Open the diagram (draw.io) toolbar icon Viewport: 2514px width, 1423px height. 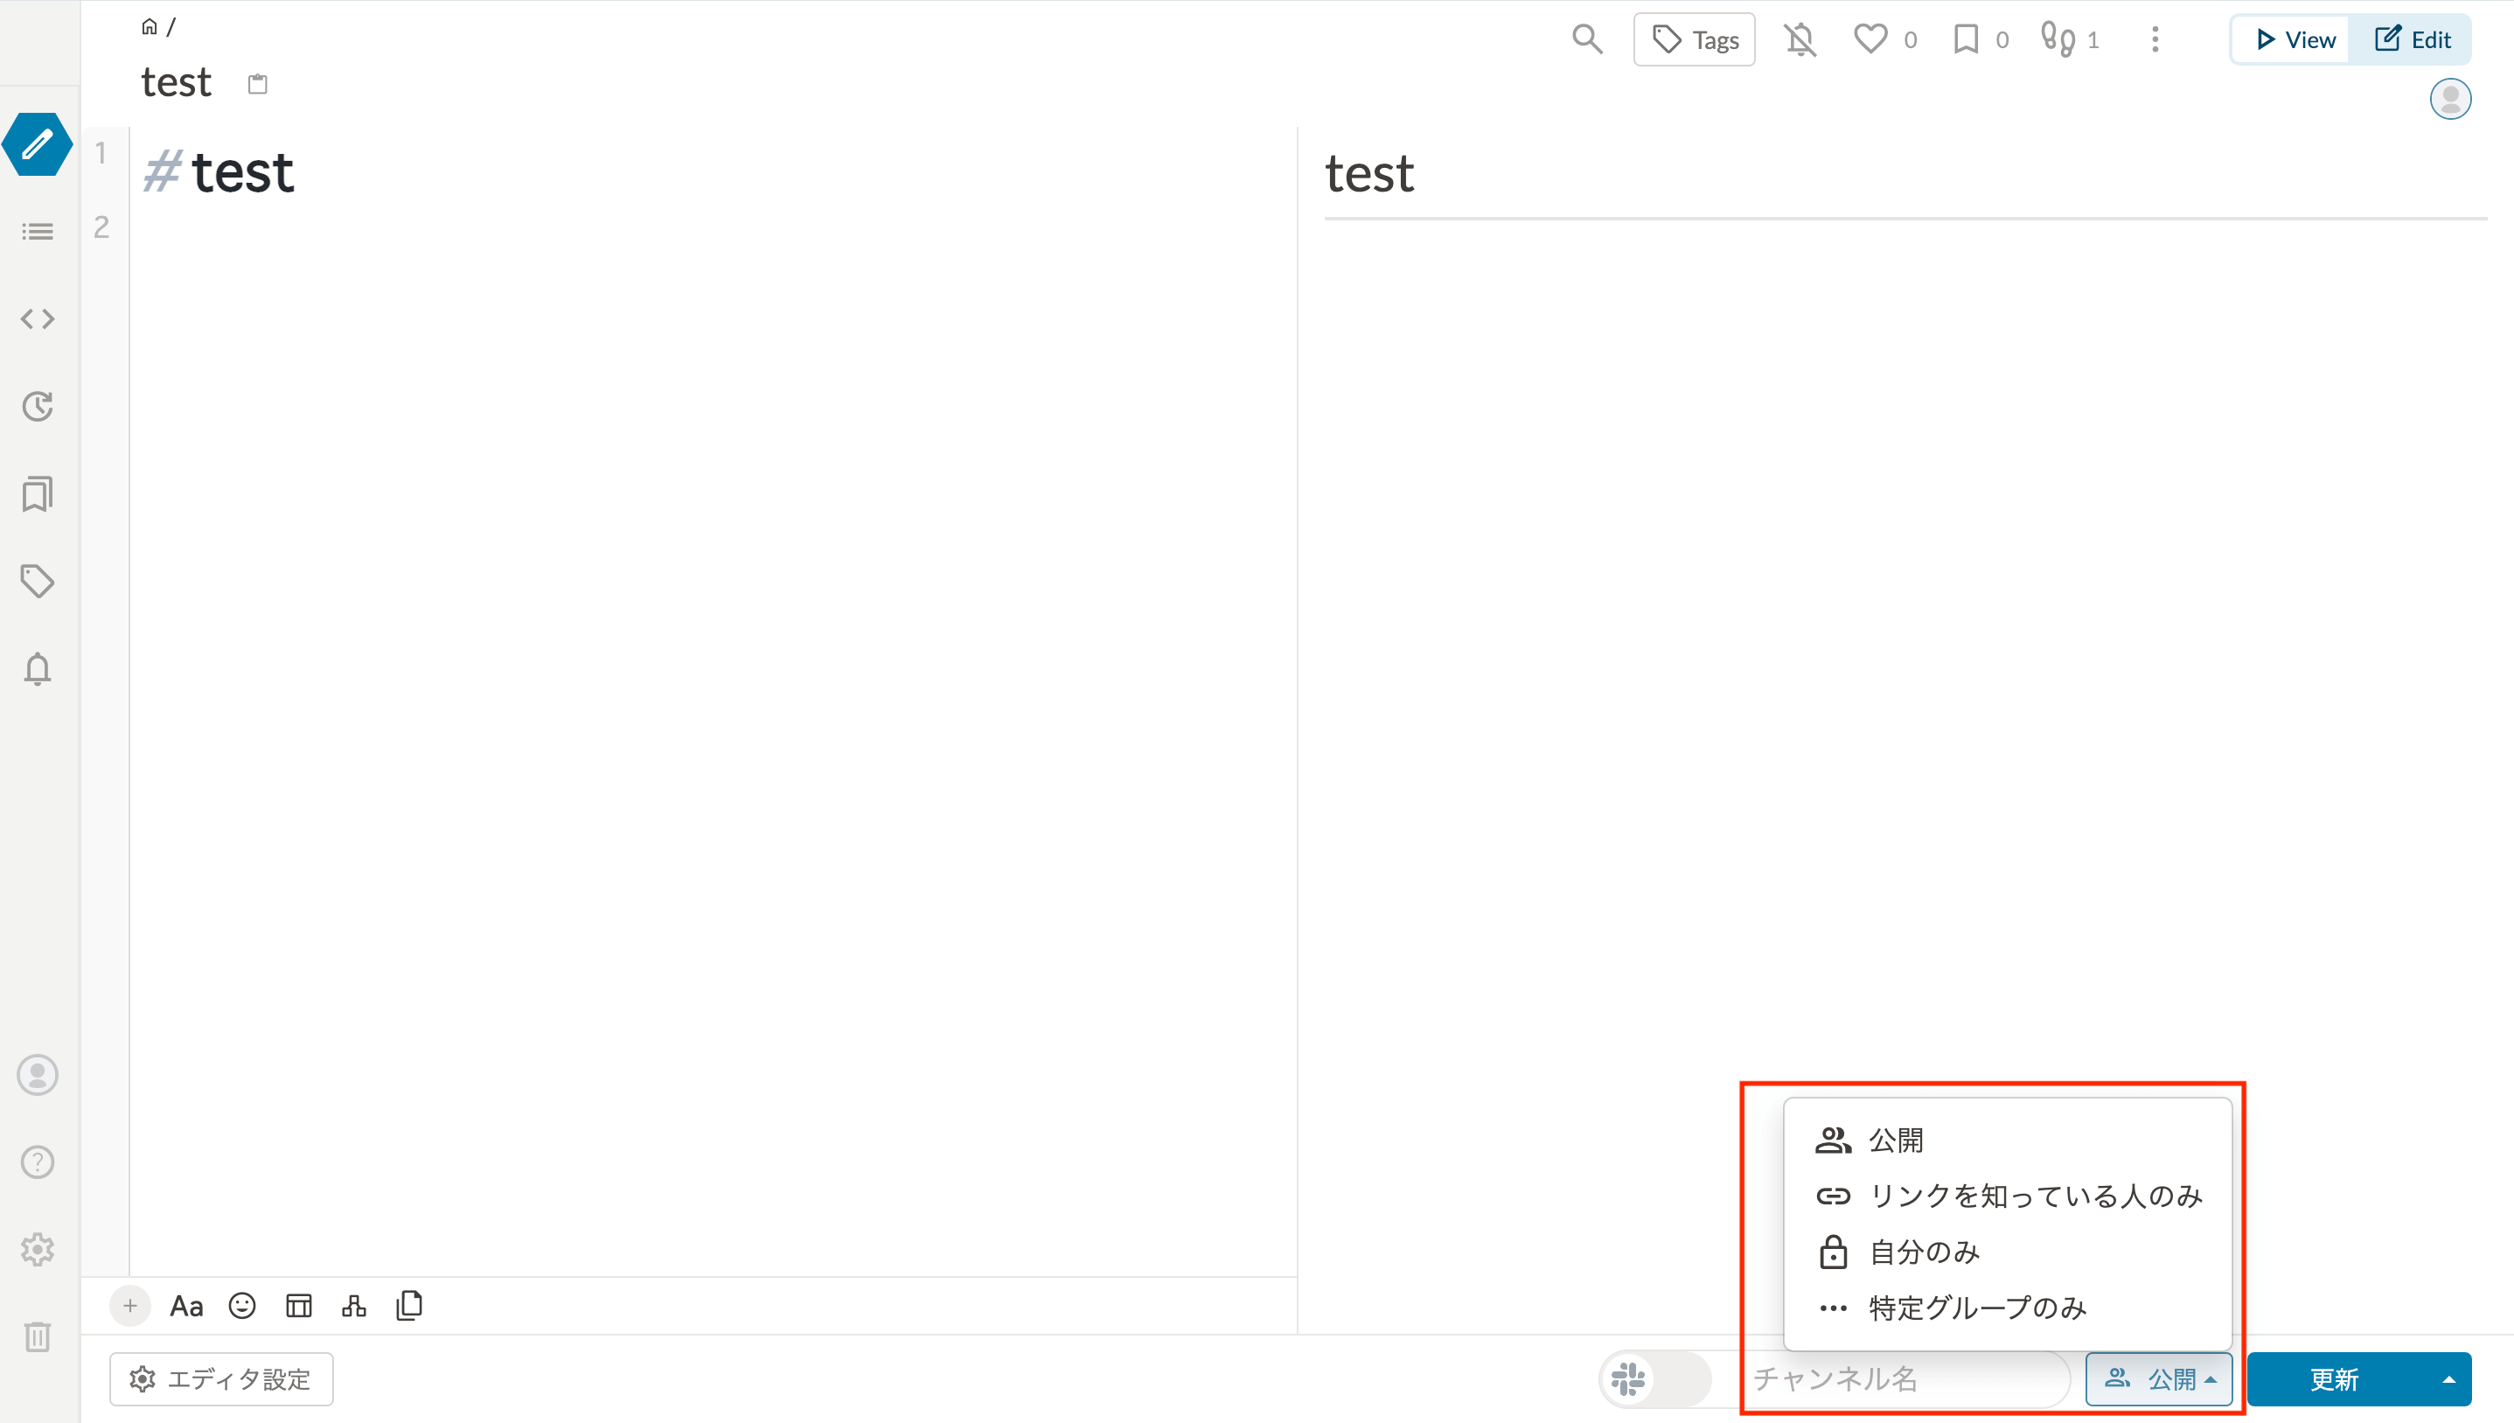353,1307
